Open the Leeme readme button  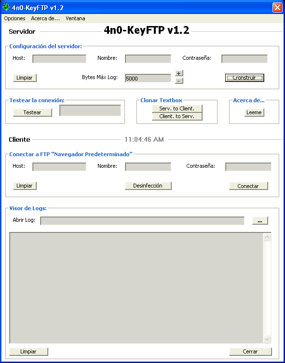[x=254, y=112]
